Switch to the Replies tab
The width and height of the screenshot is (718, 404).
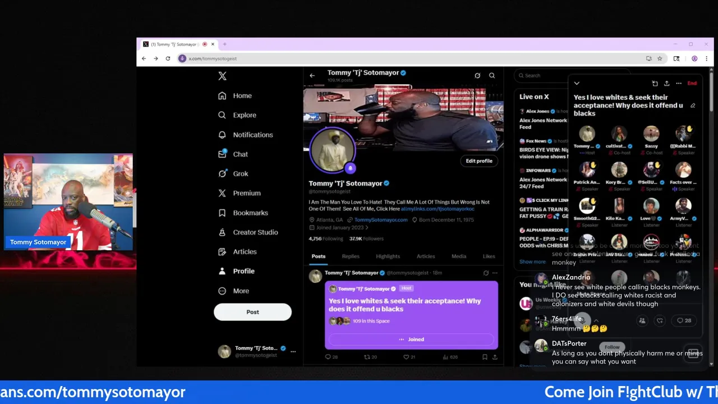[x=351, y=256]
